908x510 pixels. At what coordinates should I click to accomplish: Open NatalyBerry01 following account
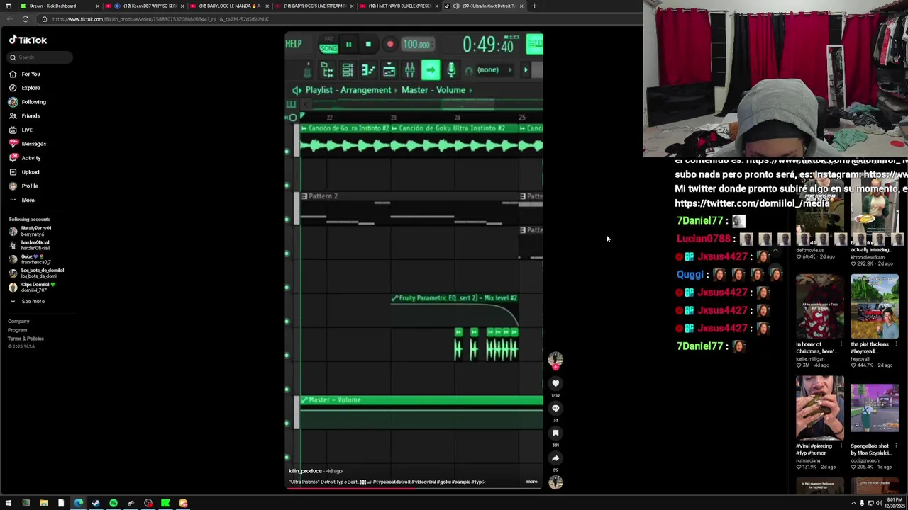pos(31,231)
